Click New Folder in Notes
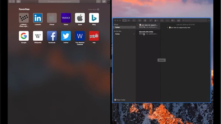The image size is (221, 124). tap(120, 100)
